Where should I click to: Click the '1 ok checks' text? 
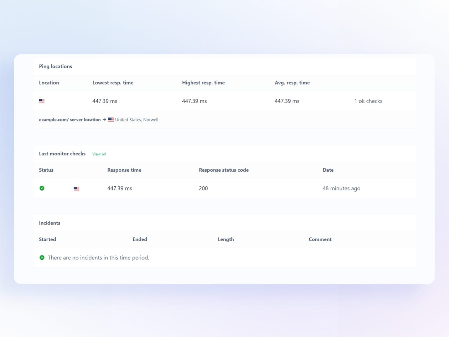click(368, 101)
